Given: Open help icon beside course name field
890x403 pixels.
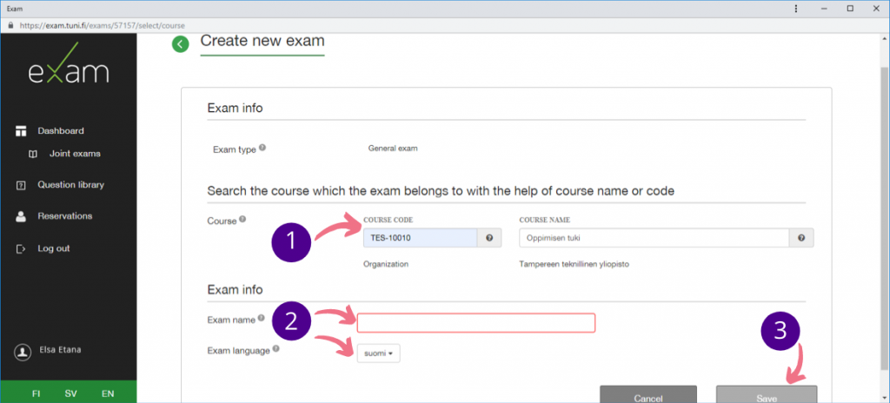Looking at the screenshot, I should [x=800, y=238].
